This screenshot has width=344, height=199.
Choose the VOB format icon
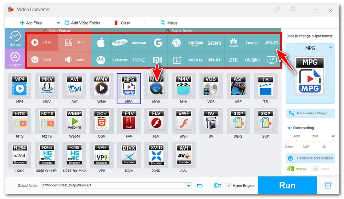tap(211, 86)
